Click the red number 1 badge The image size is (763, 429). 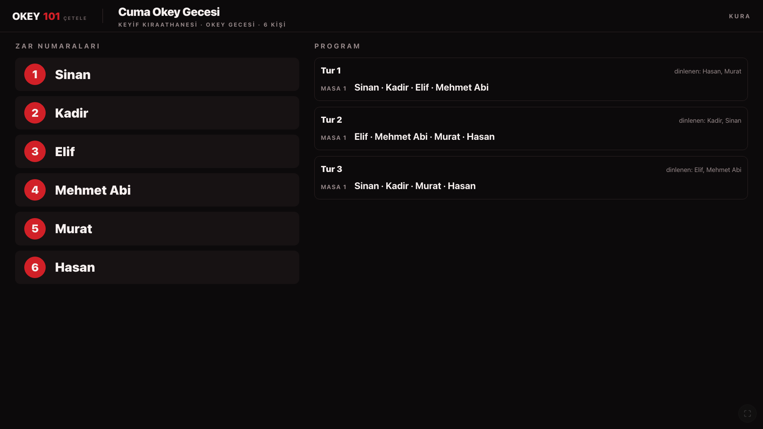(x=35, y=74)
